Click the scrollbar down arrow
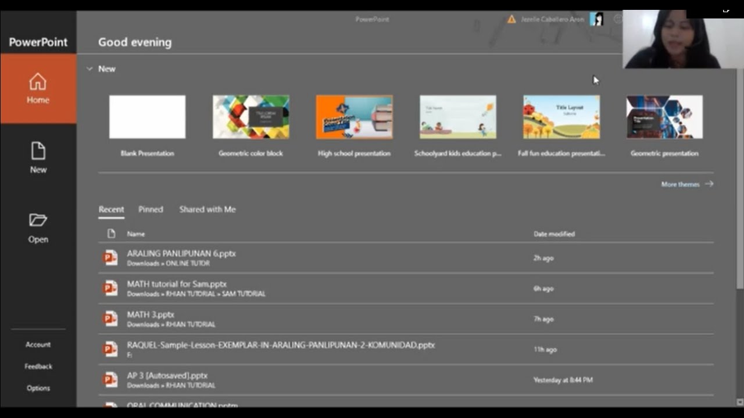The height and width of the screenshot is (418, 744). pos(740,402)
